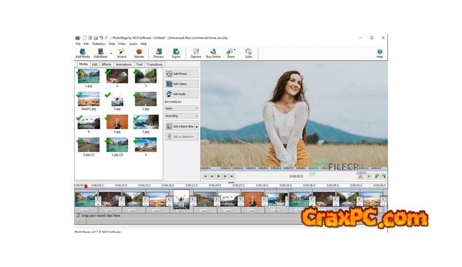The image size is (462, 267).
Task: Open the Options settings icon
Action: click(x=196, y=52)
